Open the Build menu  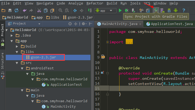tap(112, 3)
